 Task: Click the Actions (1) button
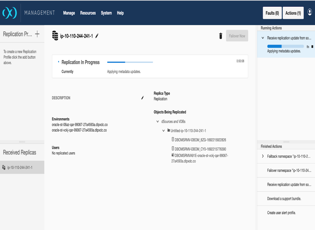293,13
